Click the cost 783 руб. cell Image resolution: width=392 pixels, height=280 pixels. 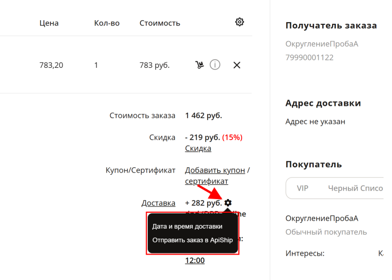155,65
